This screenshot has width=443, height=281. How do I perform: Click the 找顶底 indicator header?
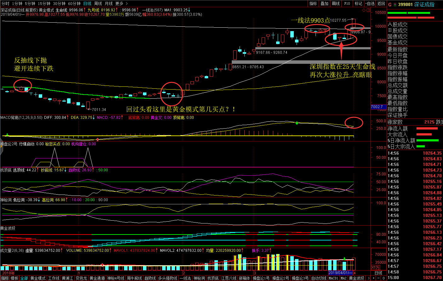pos(6,170)
